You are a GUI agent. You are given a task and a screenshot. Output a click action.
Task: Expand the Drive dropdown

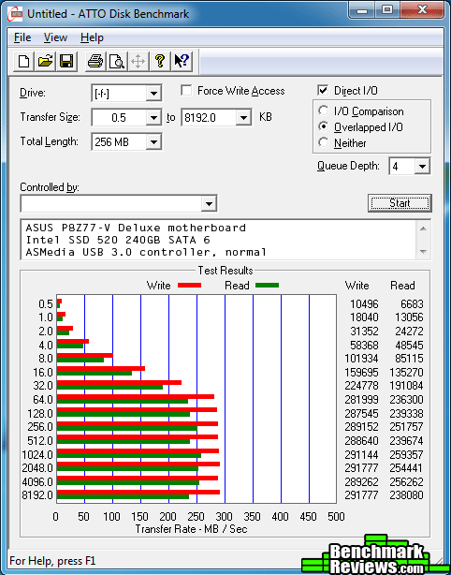click(153, 94)
